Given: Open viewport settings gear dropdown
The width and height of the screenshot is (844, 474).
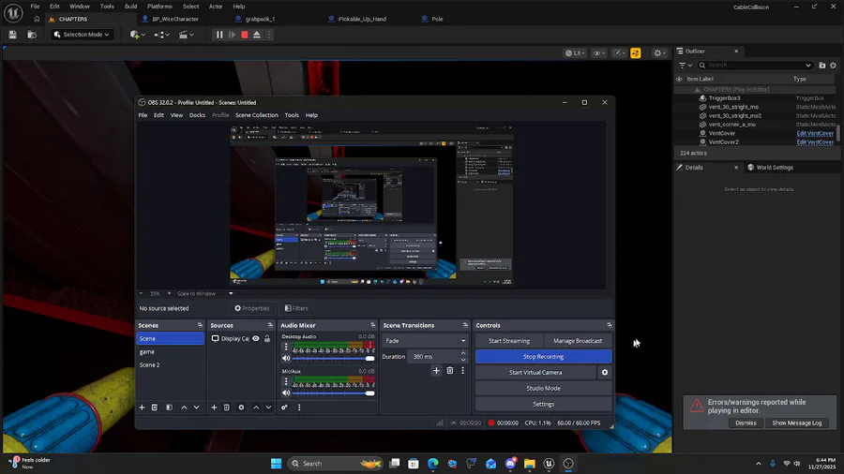Looking at the screenshot, I should tap(659, 53).
